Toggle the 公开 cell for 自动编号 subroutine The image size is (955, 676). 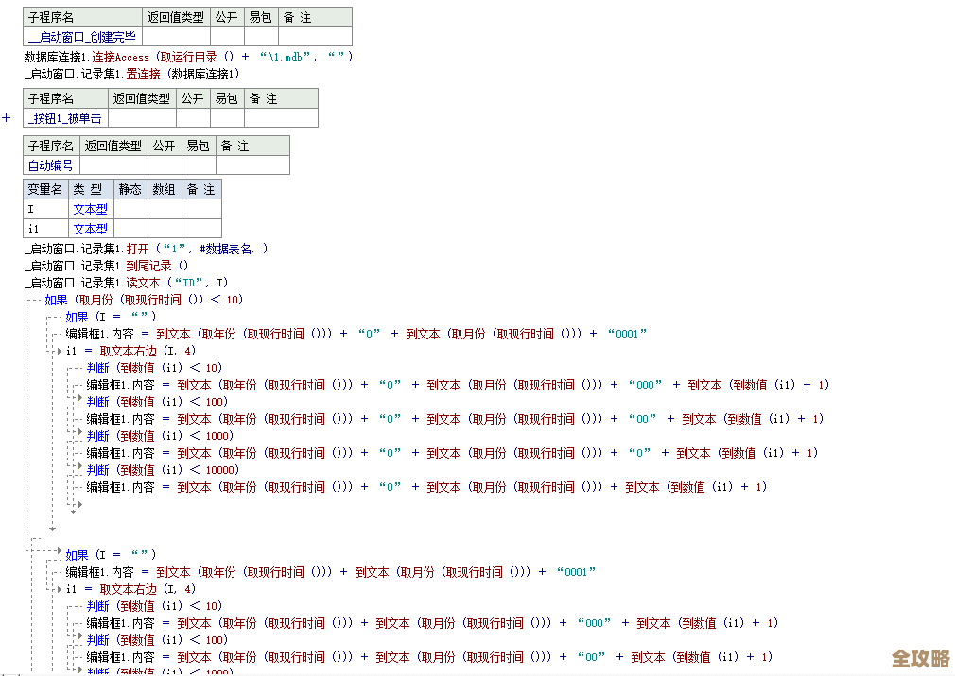(x=165, y=165)
